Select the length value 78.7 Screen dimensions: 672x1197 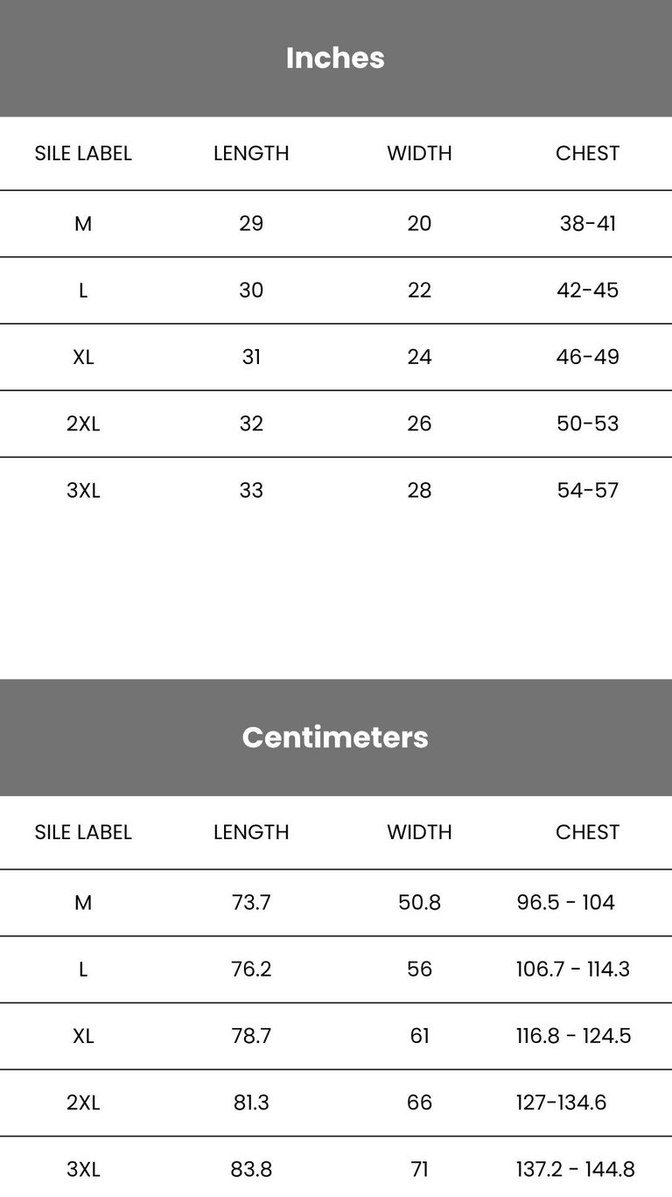[251, 1036]
